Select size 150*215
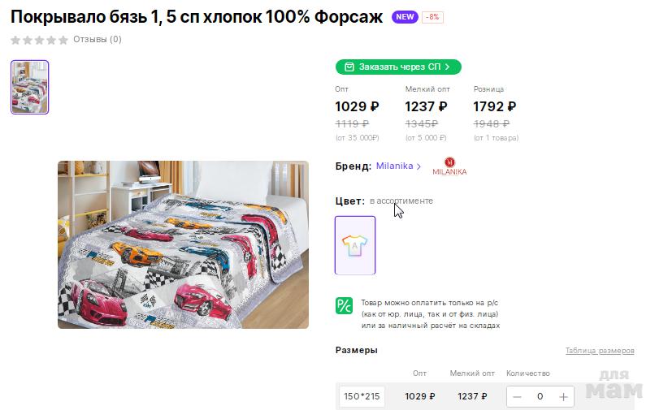The image size is (655, 410). pos(362,397)
